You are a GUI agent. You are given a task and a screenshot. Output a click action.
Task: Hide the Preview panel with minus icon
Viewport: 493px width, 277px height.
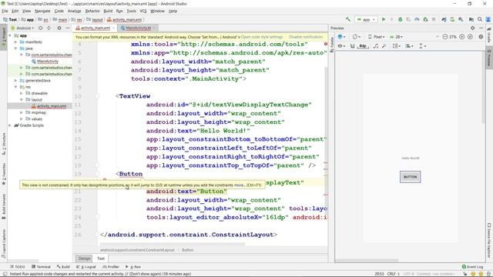(x=481, y=28)
